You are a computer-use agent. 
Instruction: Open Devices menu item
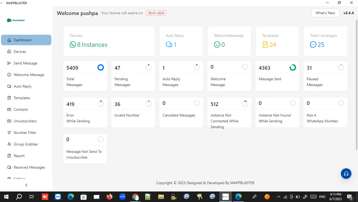point(26,52)
